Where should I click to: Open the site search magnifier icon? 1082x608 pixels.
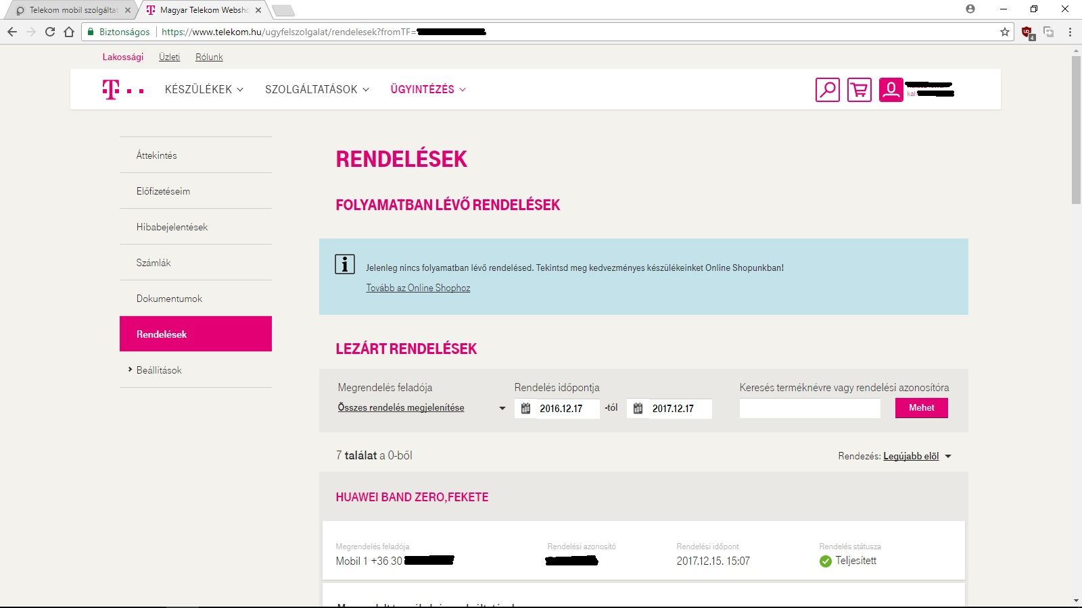pyautogui.click(x=828, y=90)
